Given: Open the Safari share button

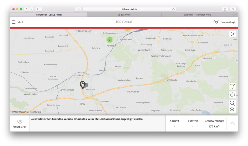Looking at the screenshot, I should click(225, 9).
